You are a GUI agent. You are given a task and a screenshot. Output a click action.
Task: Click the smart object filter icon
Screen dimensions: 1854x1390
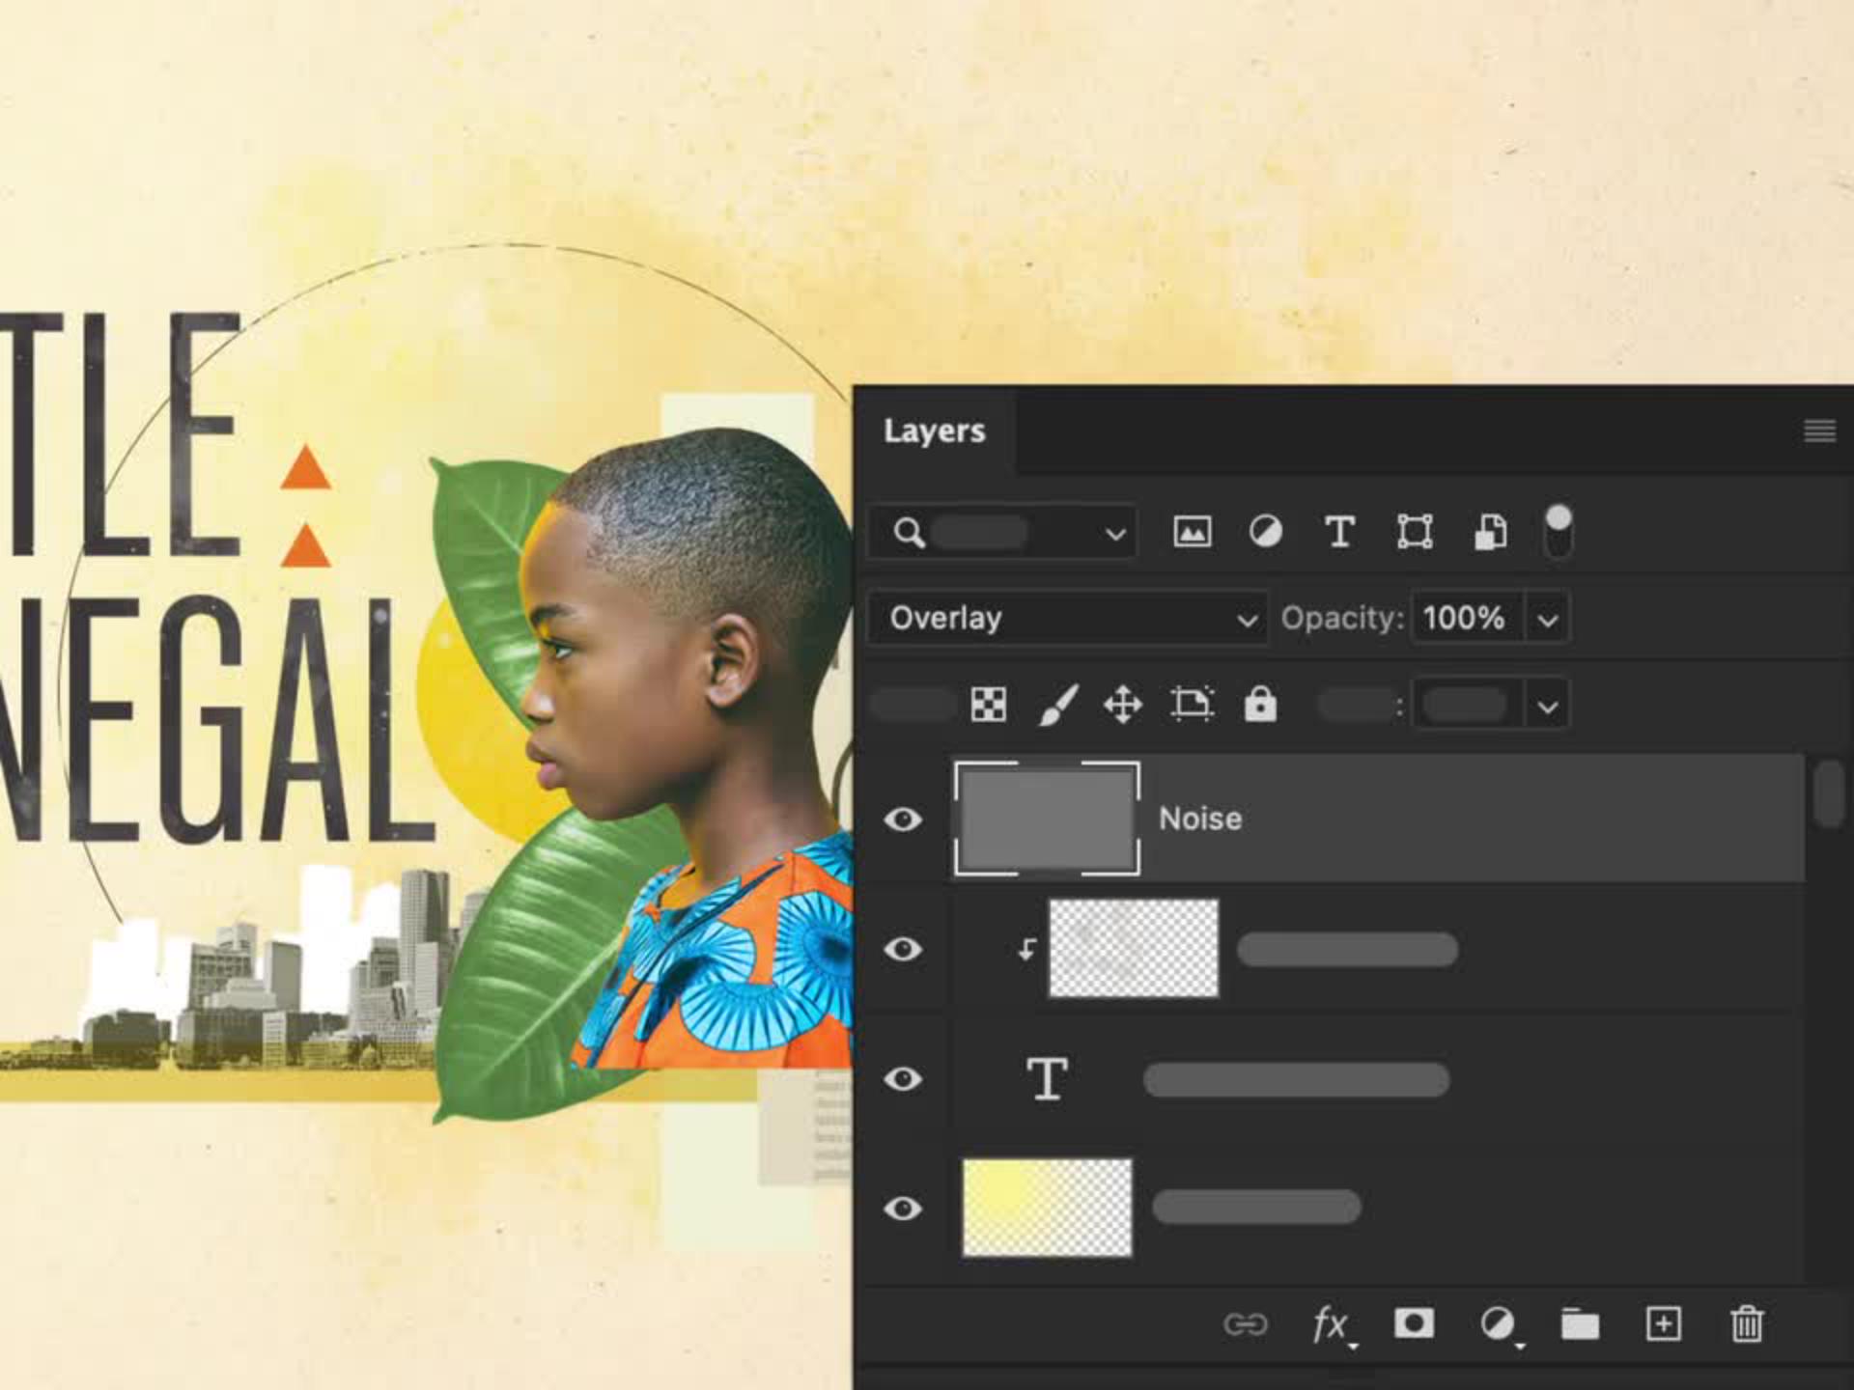pos(1490,532)
